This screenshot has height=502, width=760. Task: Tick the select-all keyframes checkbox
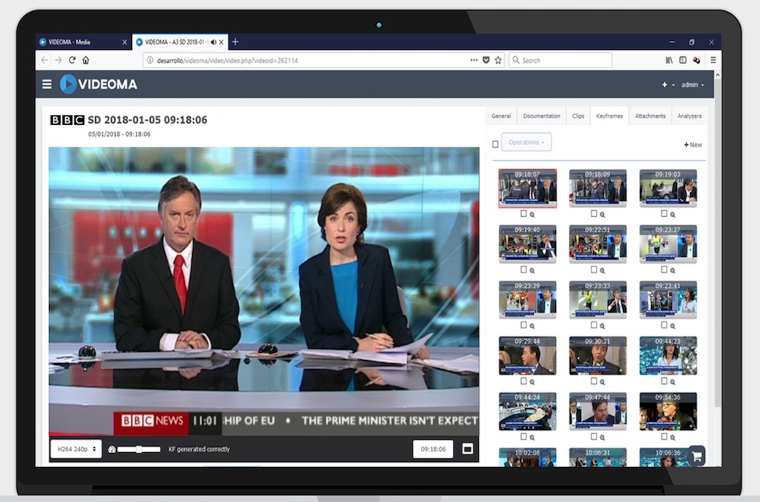[x=495, y=144]
